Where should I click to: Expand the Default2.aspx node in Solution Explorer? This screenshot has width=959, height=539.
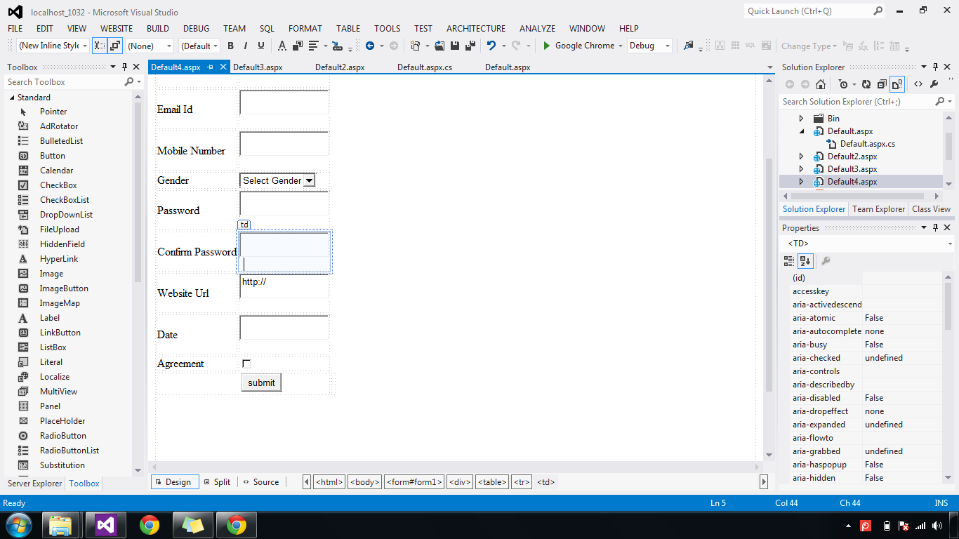[802, 156]
